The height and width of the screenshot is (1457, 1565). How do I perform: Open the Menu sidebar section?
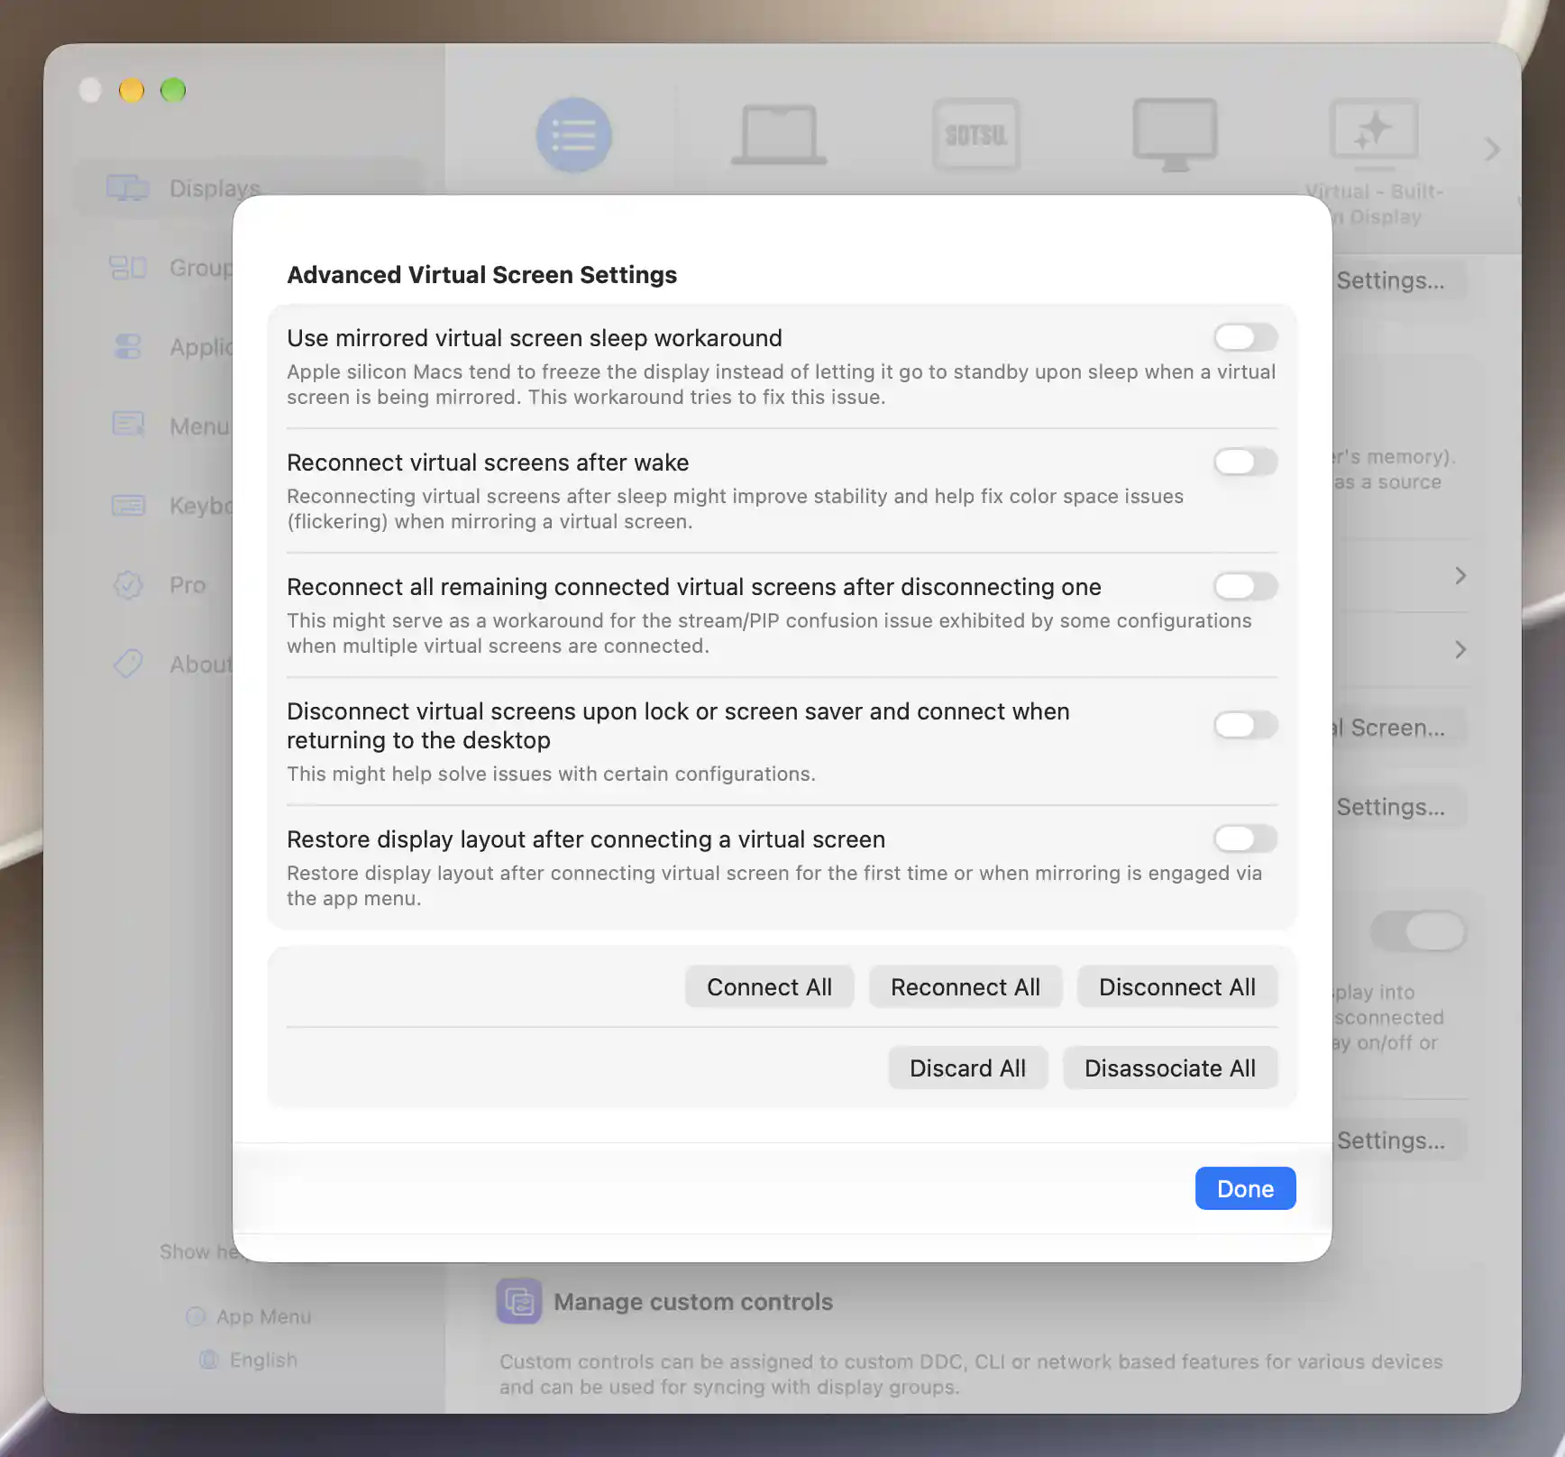coord(171,426)
